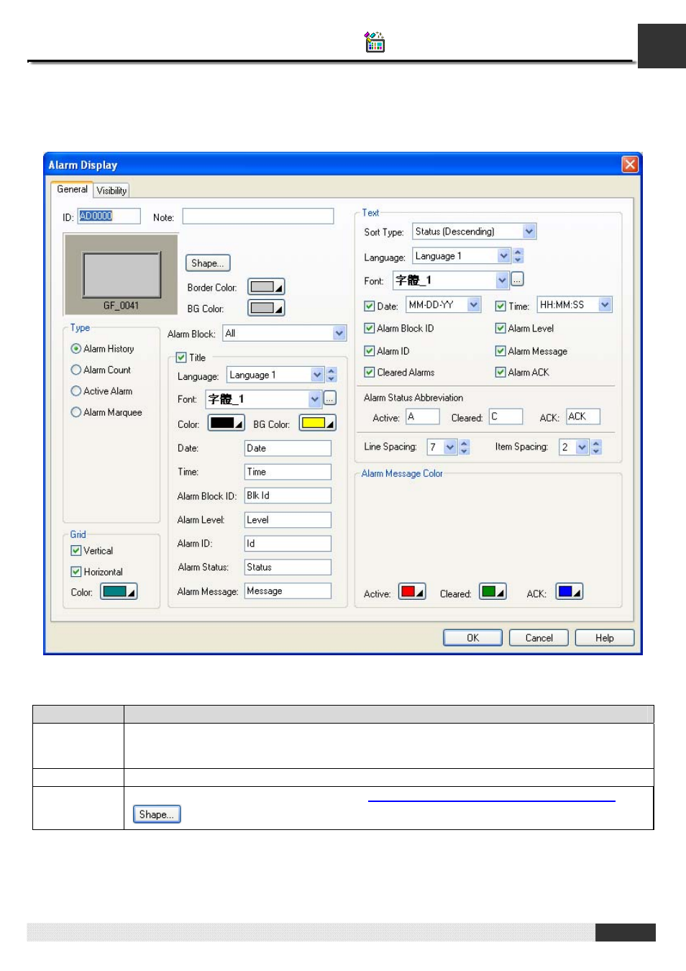Click the GF_0041 shape preview thumbnail
This screenshot has width=686, height=971.
[x=121, y=275]
